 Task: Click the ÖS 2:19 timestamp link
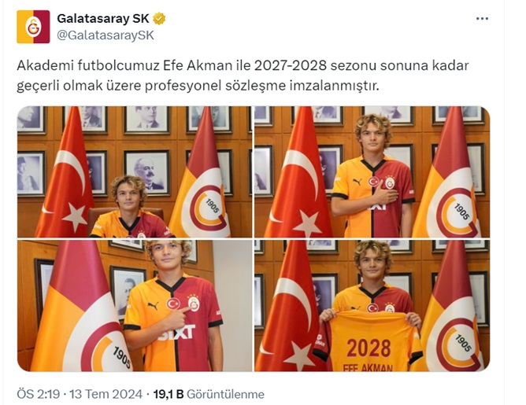click(x=39, y=394)
